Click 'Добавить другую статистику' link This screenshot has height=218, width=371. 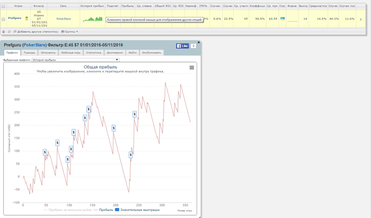(x=36, y=31)
